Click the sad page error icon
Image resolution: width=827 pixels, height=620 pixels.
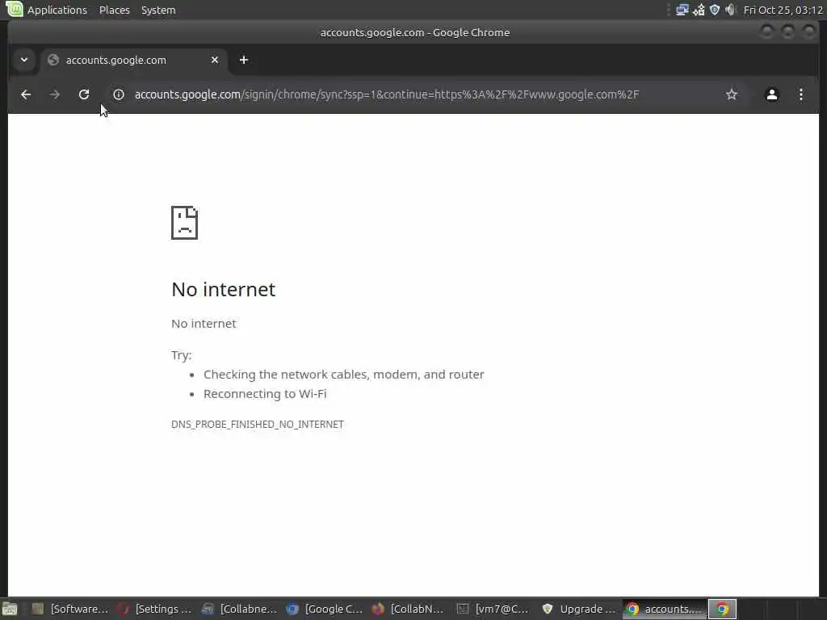point(185,223)
